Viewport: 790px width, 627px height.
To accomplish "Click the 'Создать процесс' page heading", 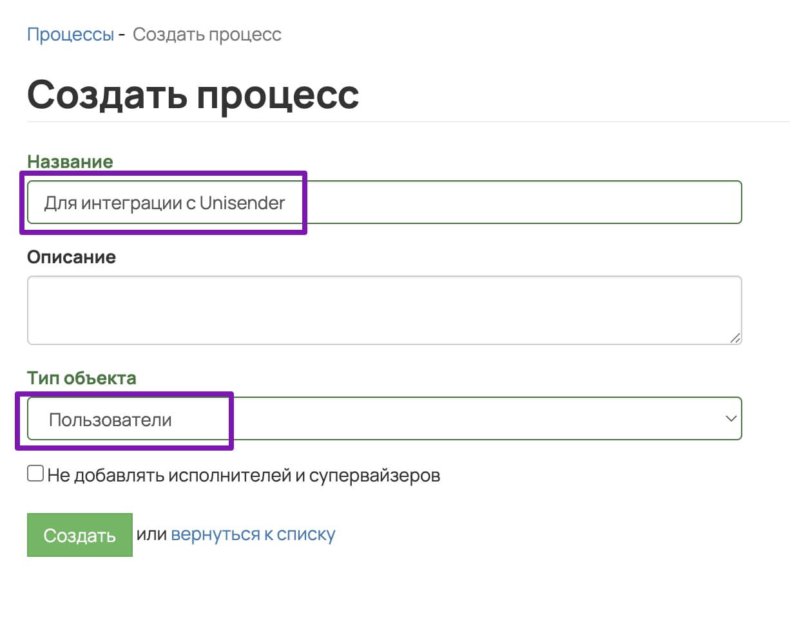I will click(193, 94).
